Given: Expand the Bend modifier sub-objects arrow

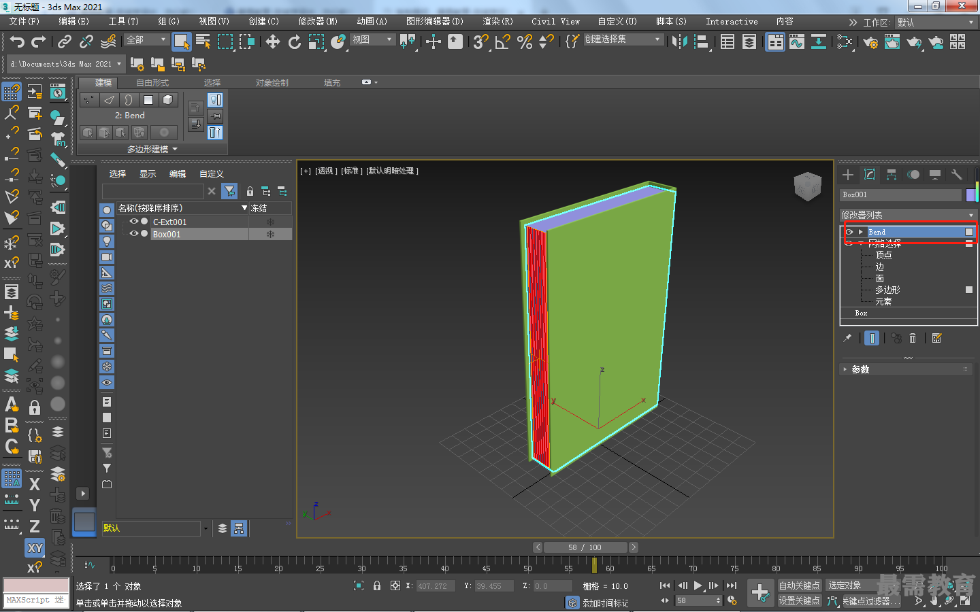Looking at the screenshot, I should (861, 232).
